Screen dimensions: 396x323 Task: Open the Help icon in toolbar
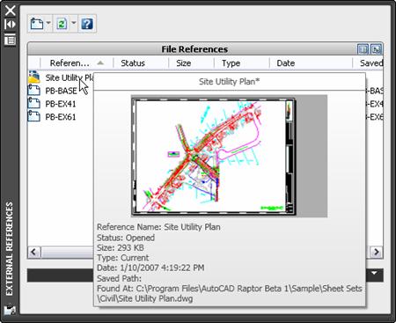87,24
